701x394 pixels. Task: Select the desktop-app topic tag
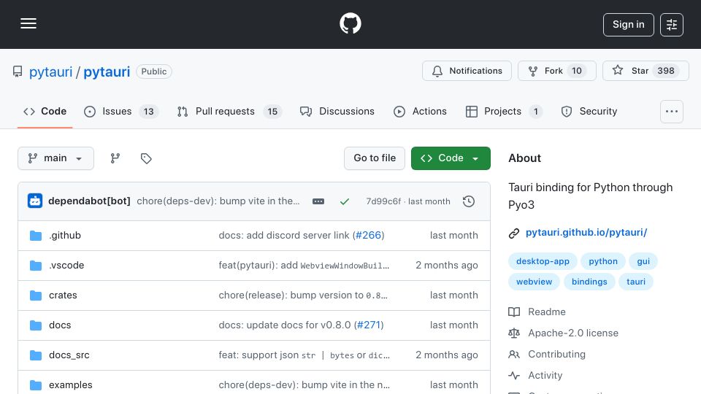543,261
